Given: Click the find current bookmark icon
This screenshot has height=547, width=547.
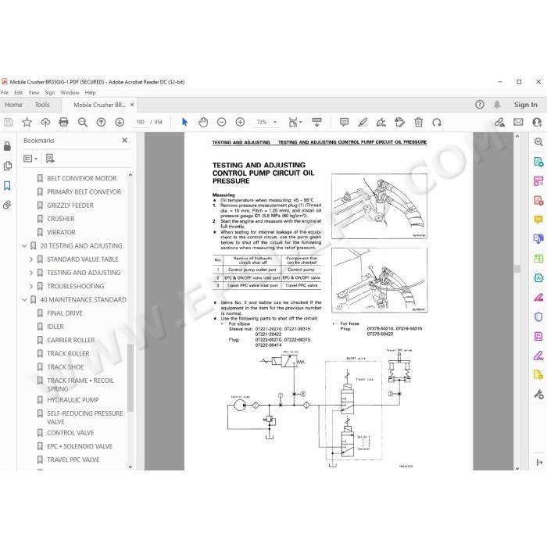Looking at the screenshot, I should tap(50, 159).
